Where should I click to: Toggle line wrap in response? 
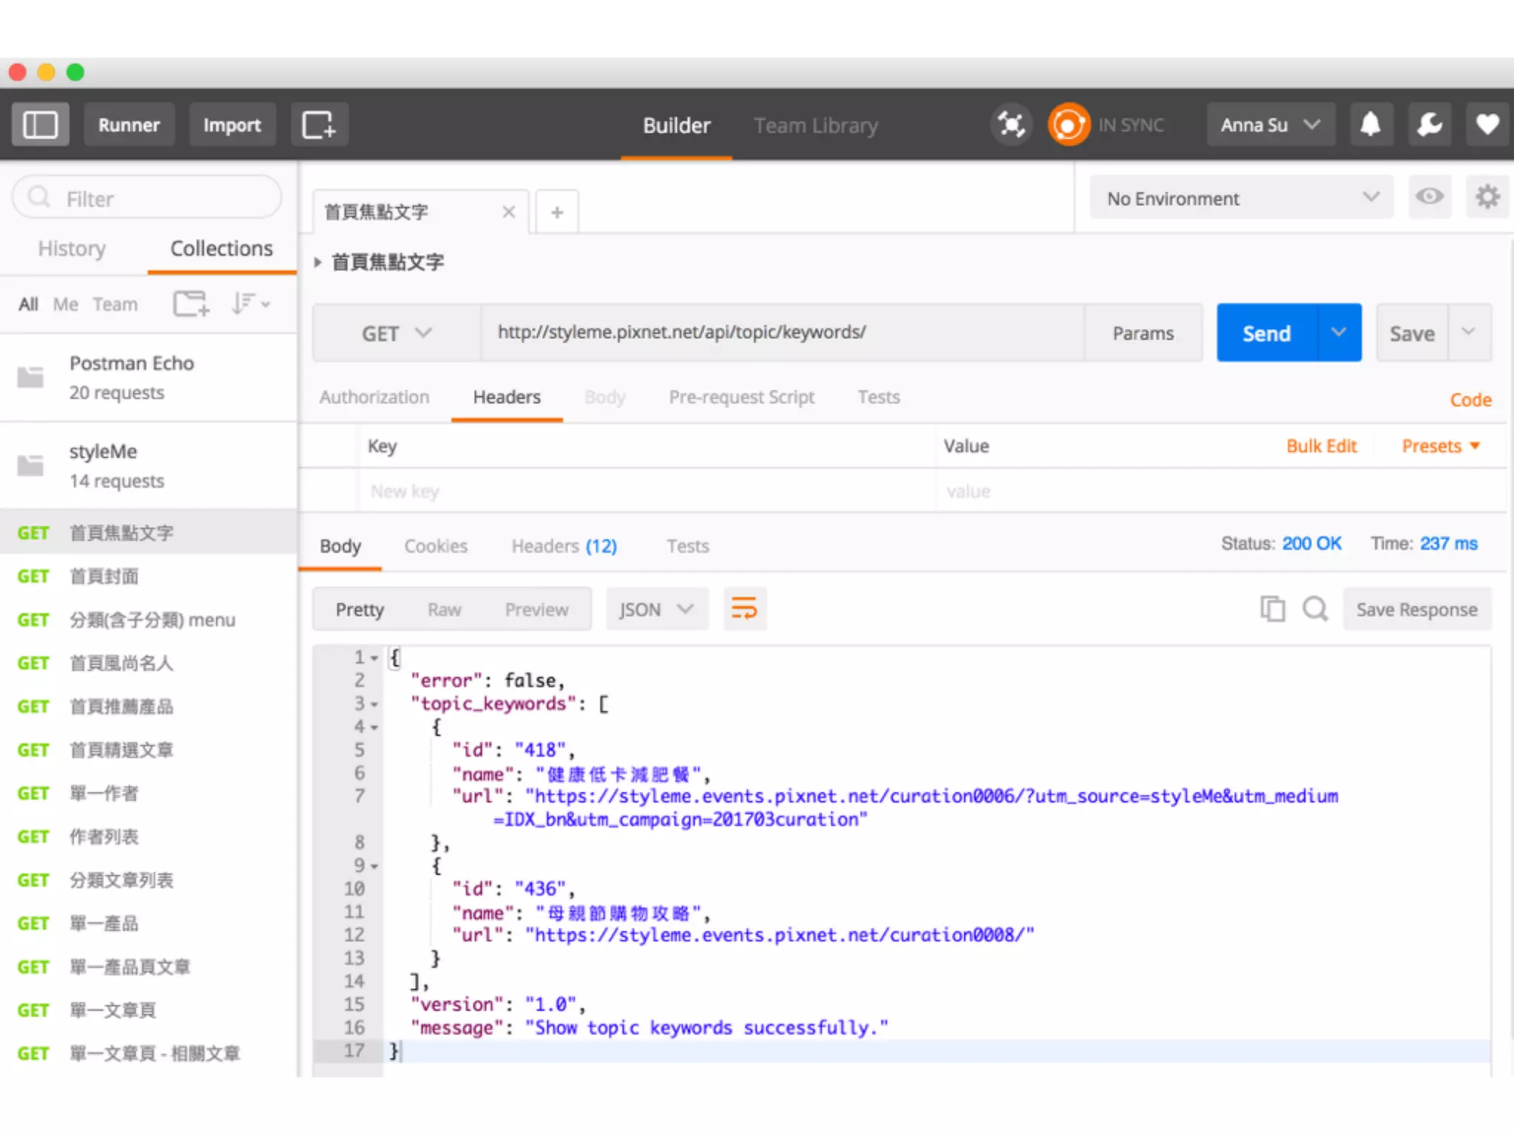(x=744, y=609)
